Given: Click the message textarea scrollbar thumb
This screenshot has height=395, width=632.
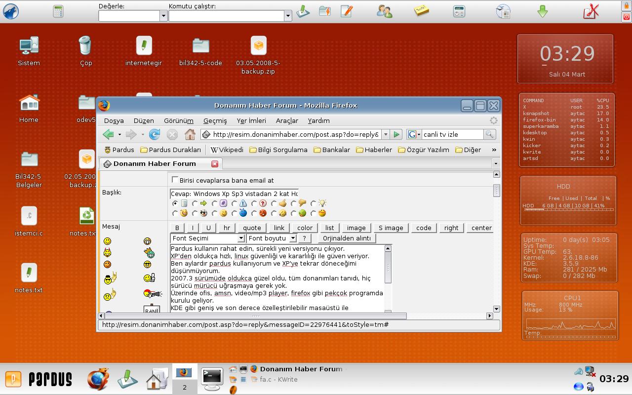Looking at the screenshot, I should pyautogui.click(x=388, y=268).
